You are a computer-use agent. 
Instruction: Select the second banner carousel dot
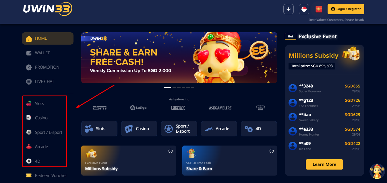pyautogui.click(x=174, y=87)
